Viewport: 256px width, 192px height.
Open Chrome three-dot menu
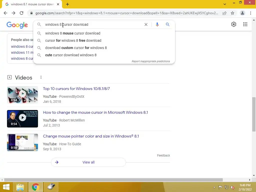[250, 13]
